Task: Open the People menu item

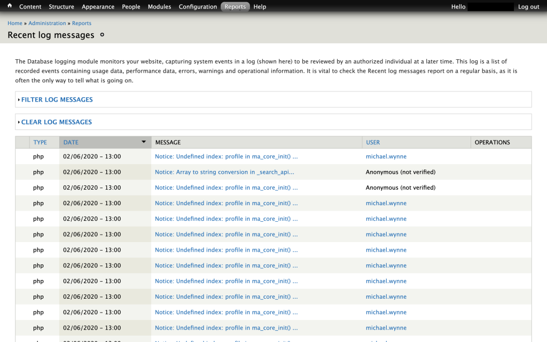Action: point(131,6)
